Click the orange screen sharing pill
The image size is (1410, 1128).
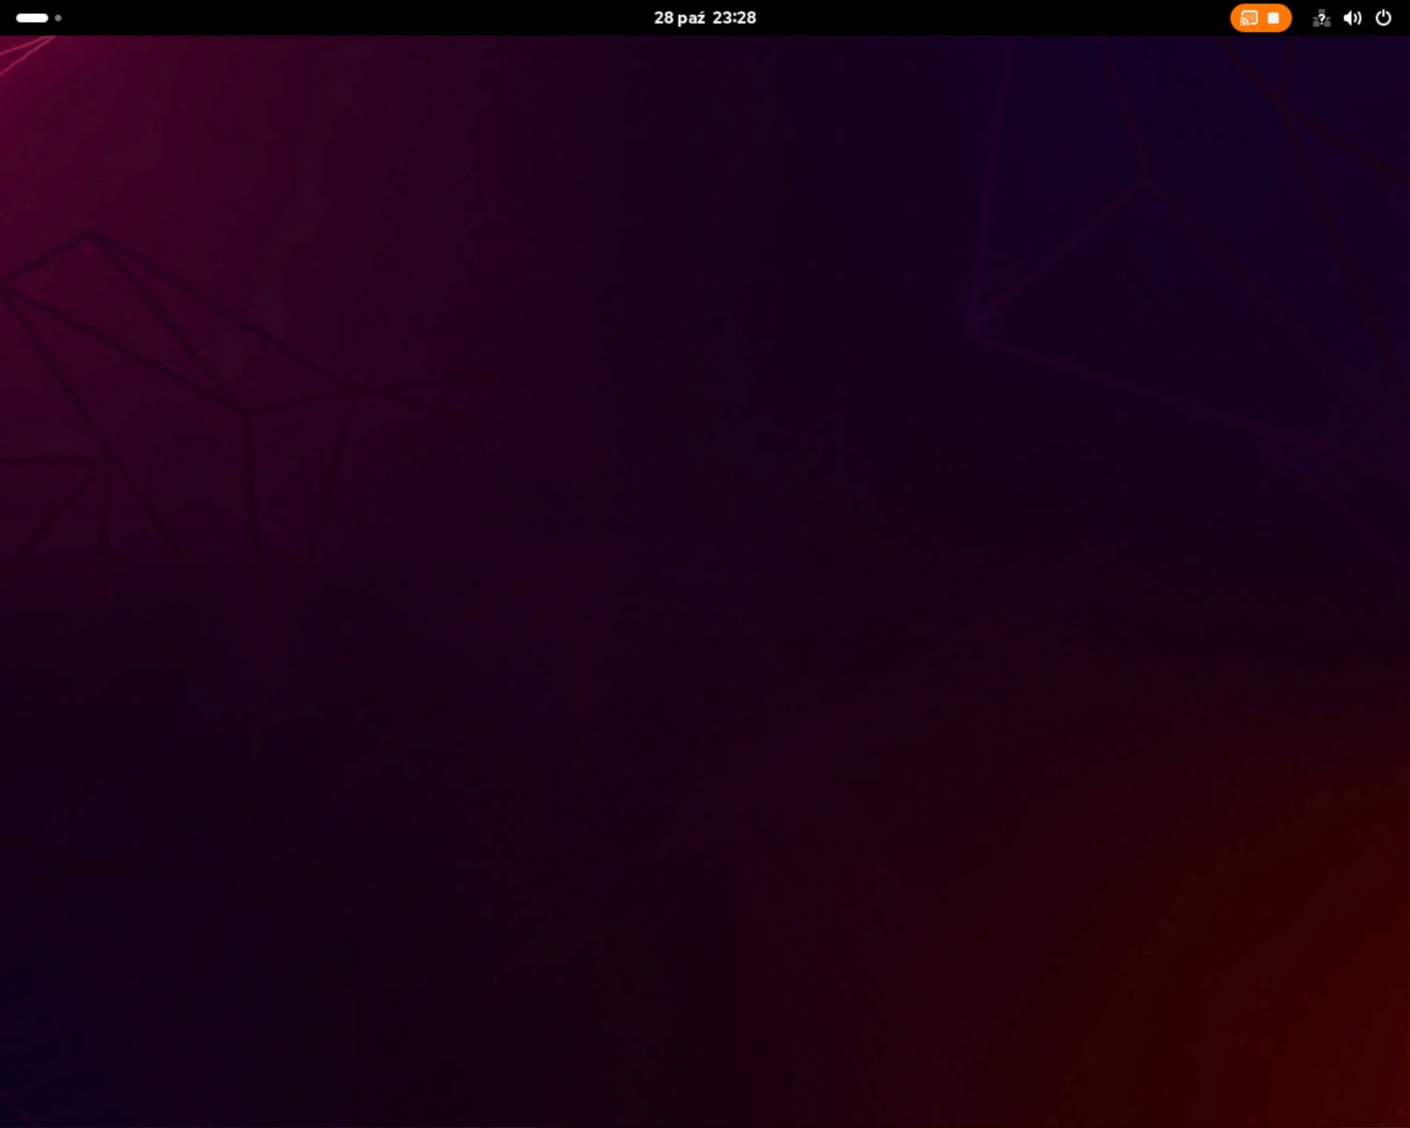(x=1260, y=18)
